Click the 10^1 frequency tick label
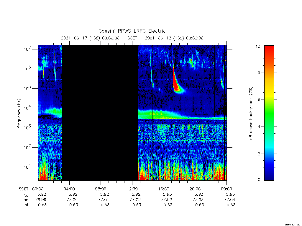This screenshot has height=226, width=302. [28, 167]
